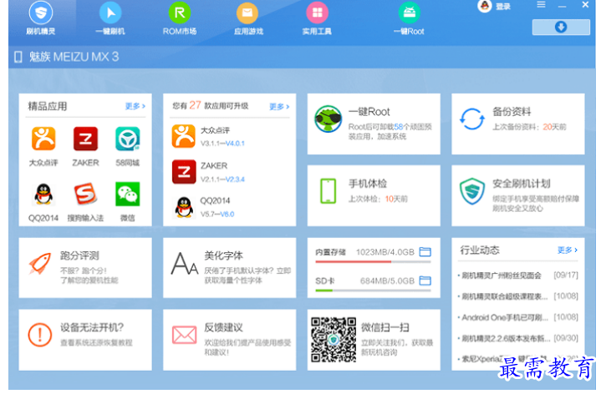Viewport: 601px width, 394px height.
Task: Click the 27 upgradable apps count
Action: pyautogui.click(x=195, y=105)
